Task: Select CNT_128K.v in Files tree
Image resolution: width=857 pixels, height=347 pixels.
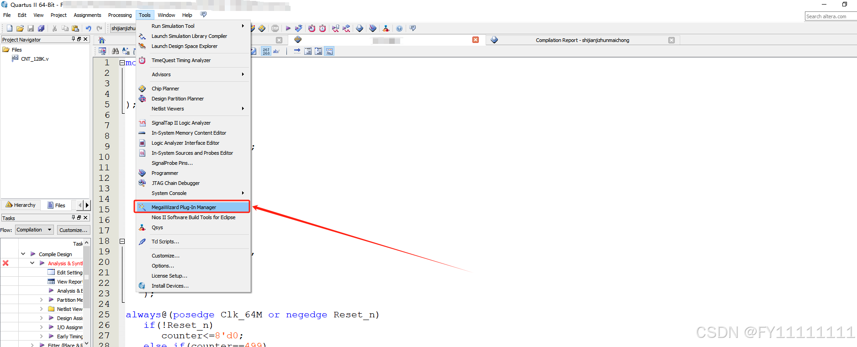Action: tap(35, 59)
